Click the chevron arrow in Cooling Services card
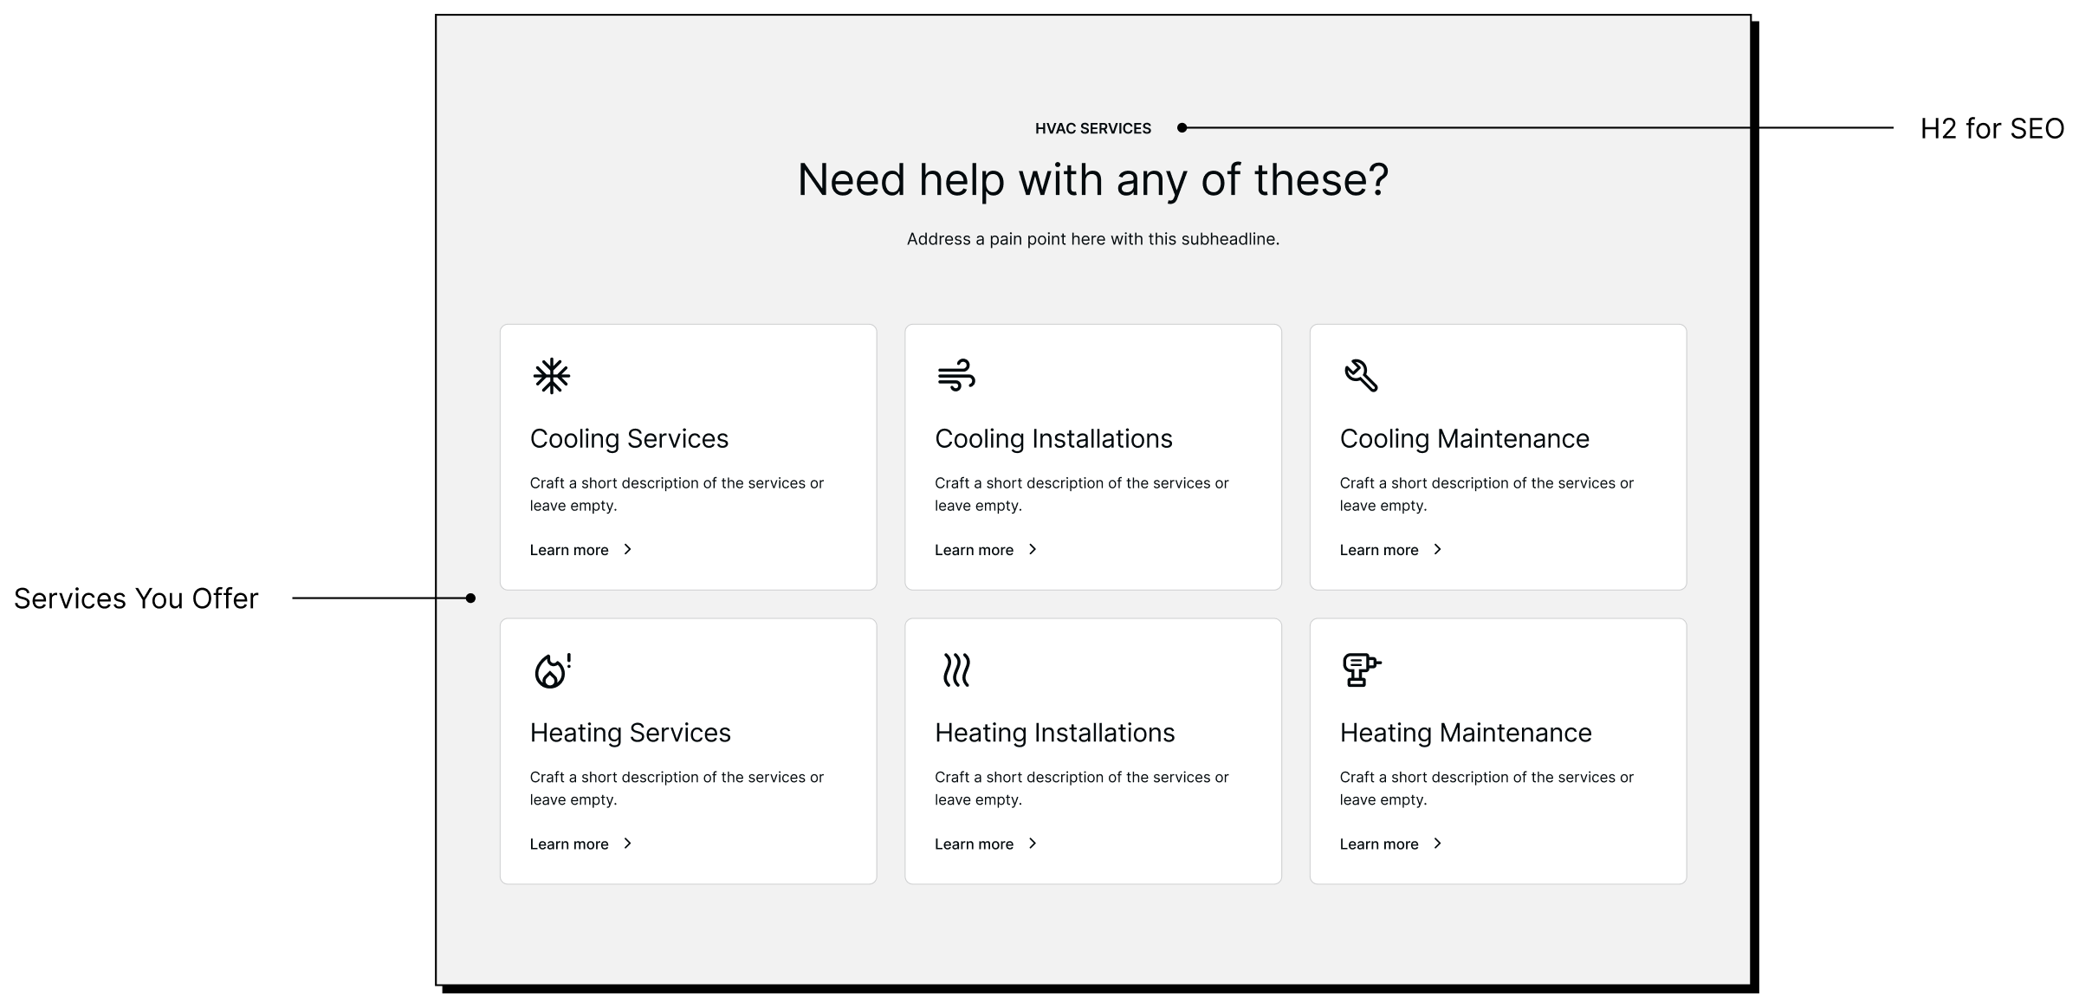 pyautogui.click(x=628, y=549)
